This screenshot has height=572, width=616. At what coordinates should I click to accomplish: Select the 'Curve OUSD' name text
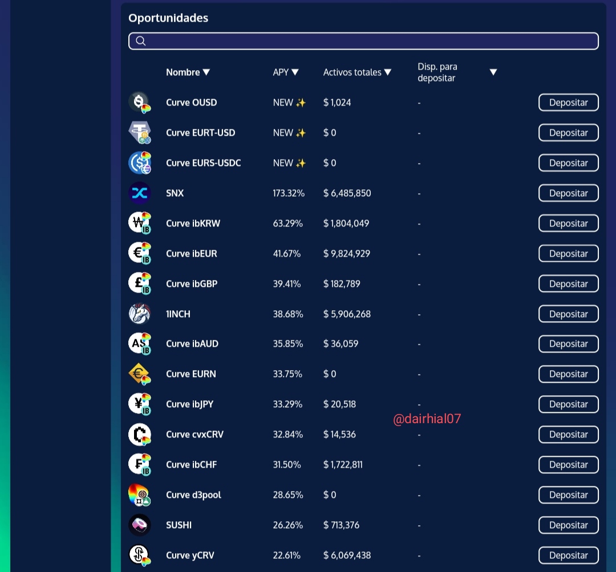(x=191, y=103)
